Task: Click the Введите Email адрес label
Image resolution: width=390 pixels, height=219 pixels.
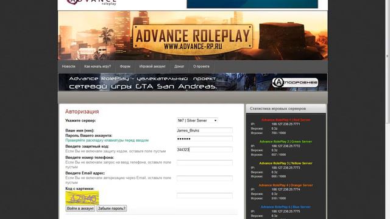Action: tap(85, 173)
